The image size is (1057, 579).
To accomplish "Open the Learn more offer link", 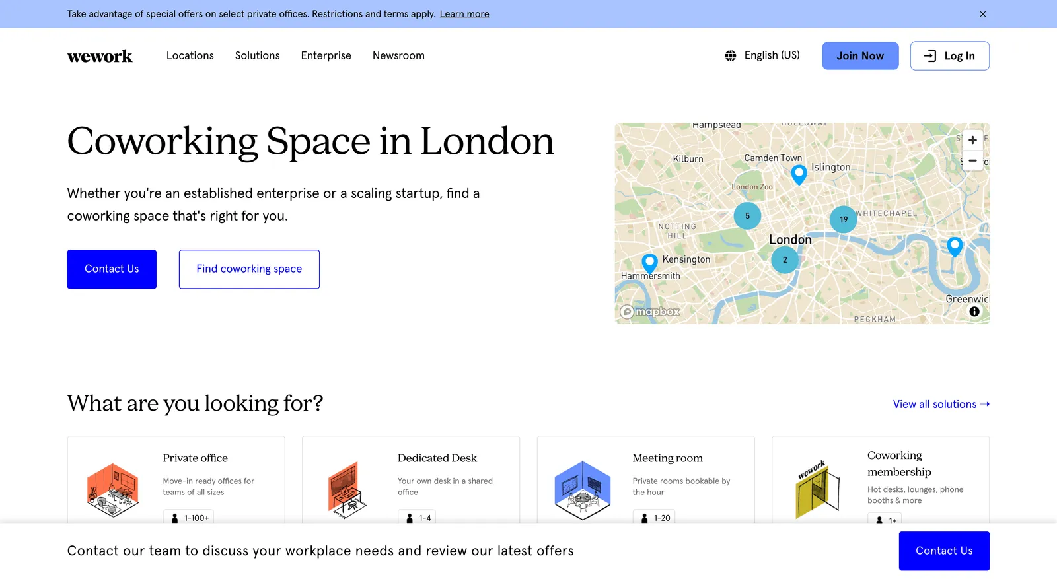I will coord(464,14).
